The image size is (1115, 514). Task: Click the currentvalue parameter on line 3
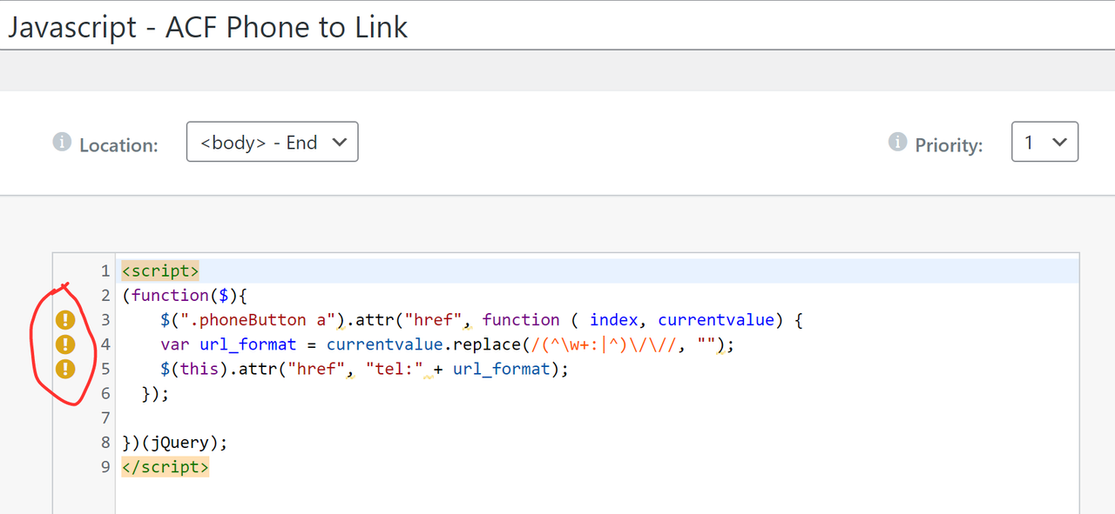pos(716,319)
